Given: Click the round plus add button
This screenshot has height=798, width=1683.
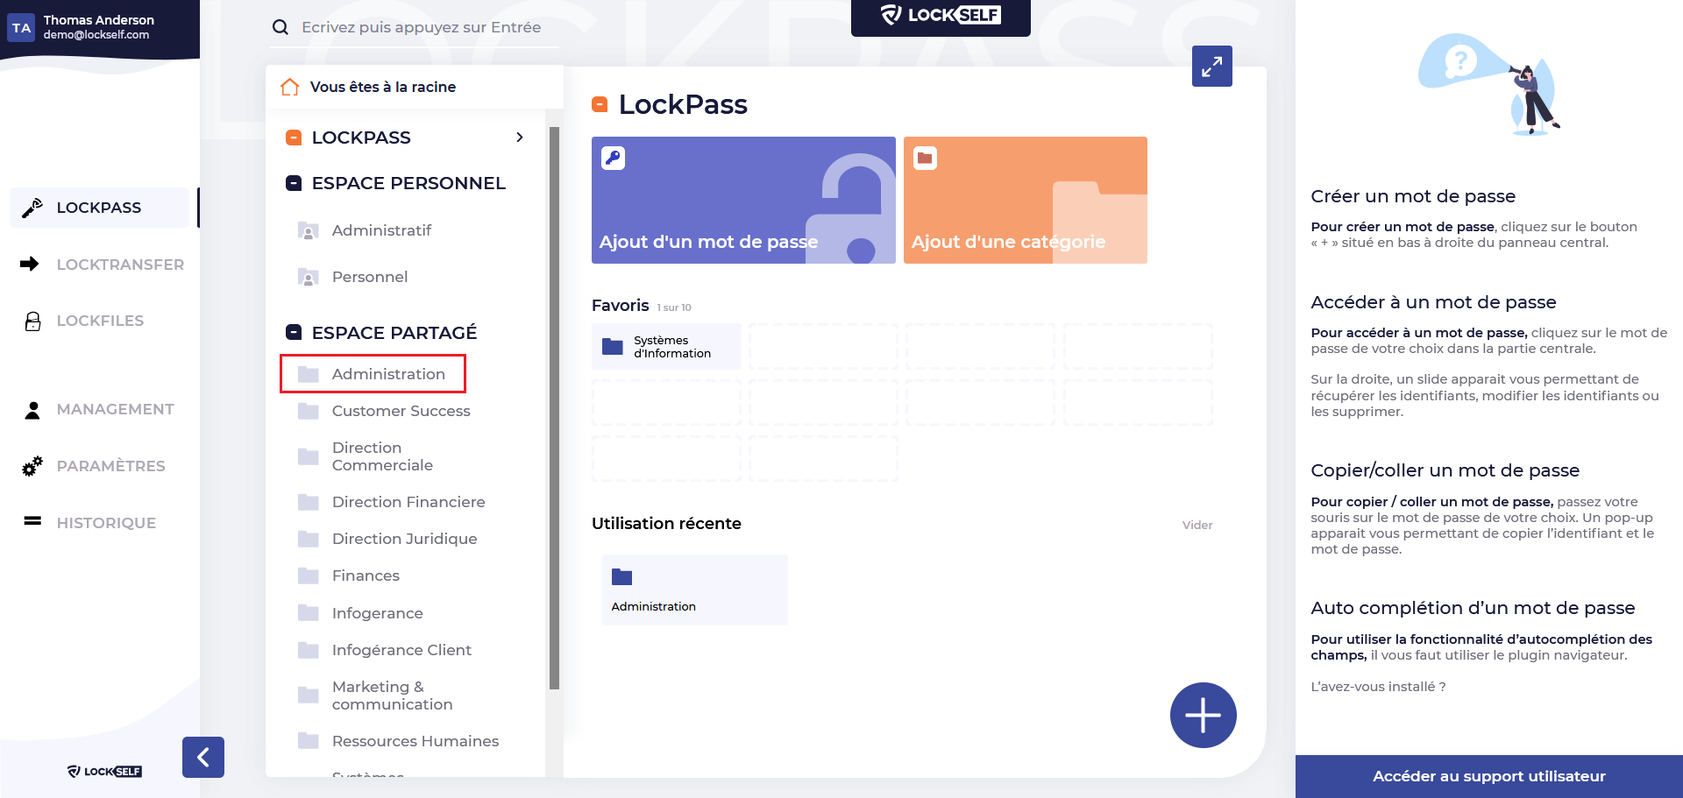Looking at the screenshot, I should pyautogui.click(x=1204, y=715).
